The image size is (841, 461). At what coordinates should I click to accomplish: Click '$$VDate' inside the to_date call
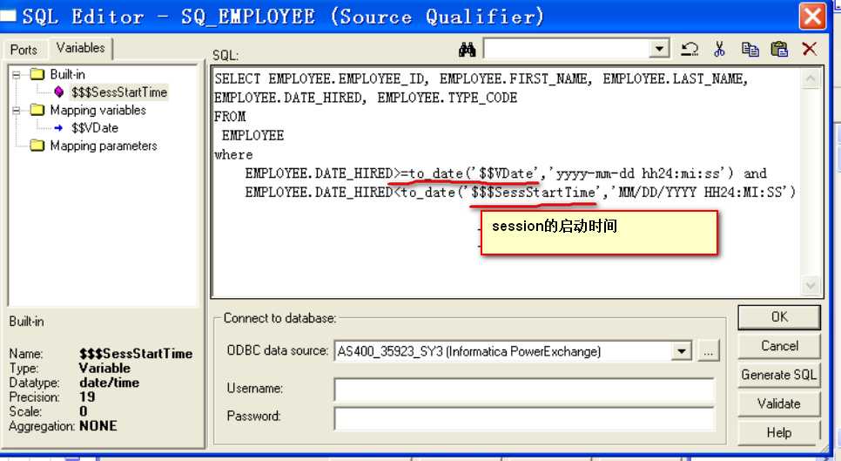(507, 173)
